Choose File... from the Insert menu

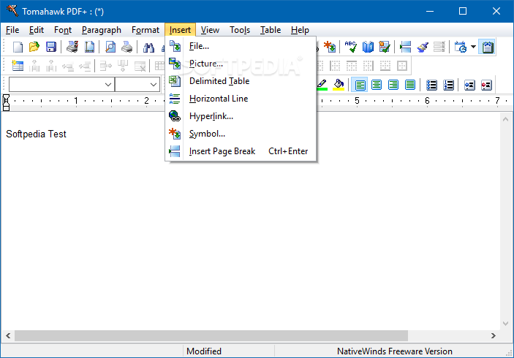241,46
